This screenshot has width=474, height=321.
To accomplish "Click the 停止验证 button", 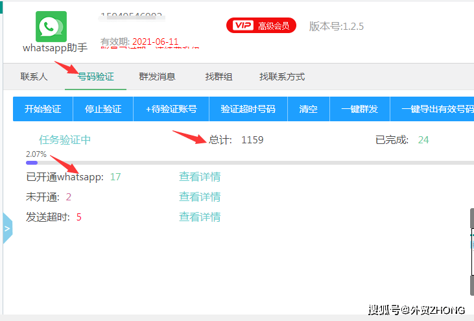I will [103, 109].
